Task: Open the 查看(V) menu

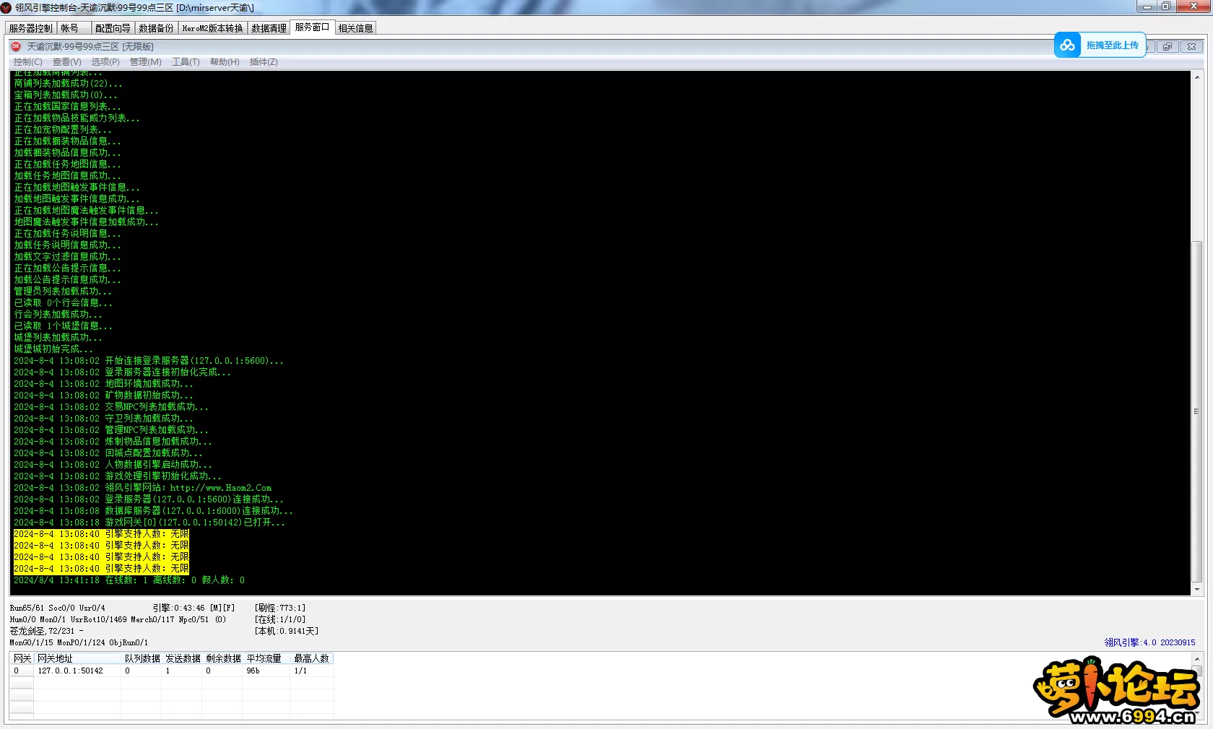Action: coord(66,62)
